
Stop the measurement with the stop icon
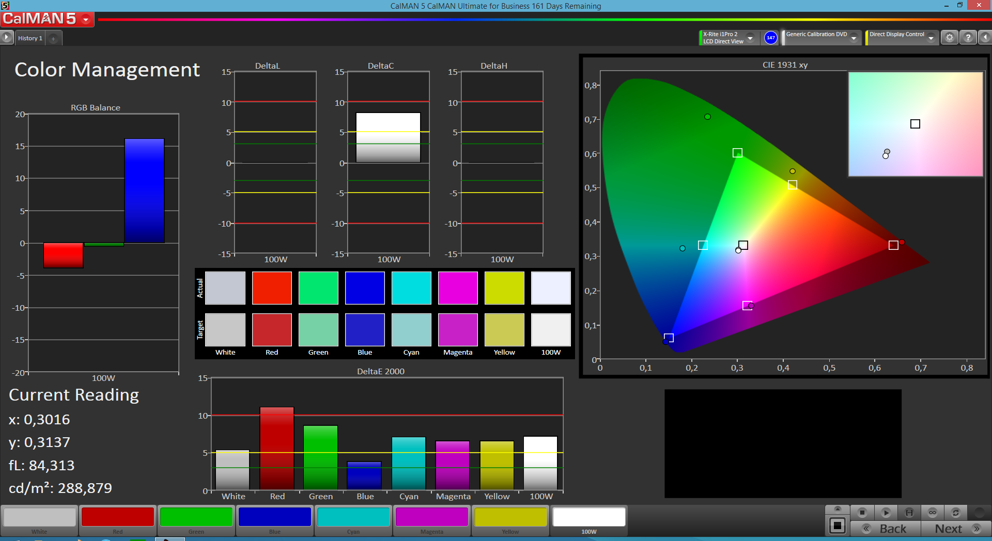tap(862, 513)
